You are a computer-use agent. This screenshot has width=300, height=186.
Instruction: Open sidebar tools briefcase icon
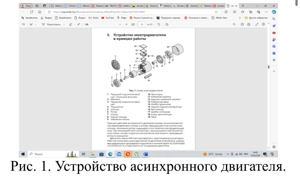tap(274, 33)
